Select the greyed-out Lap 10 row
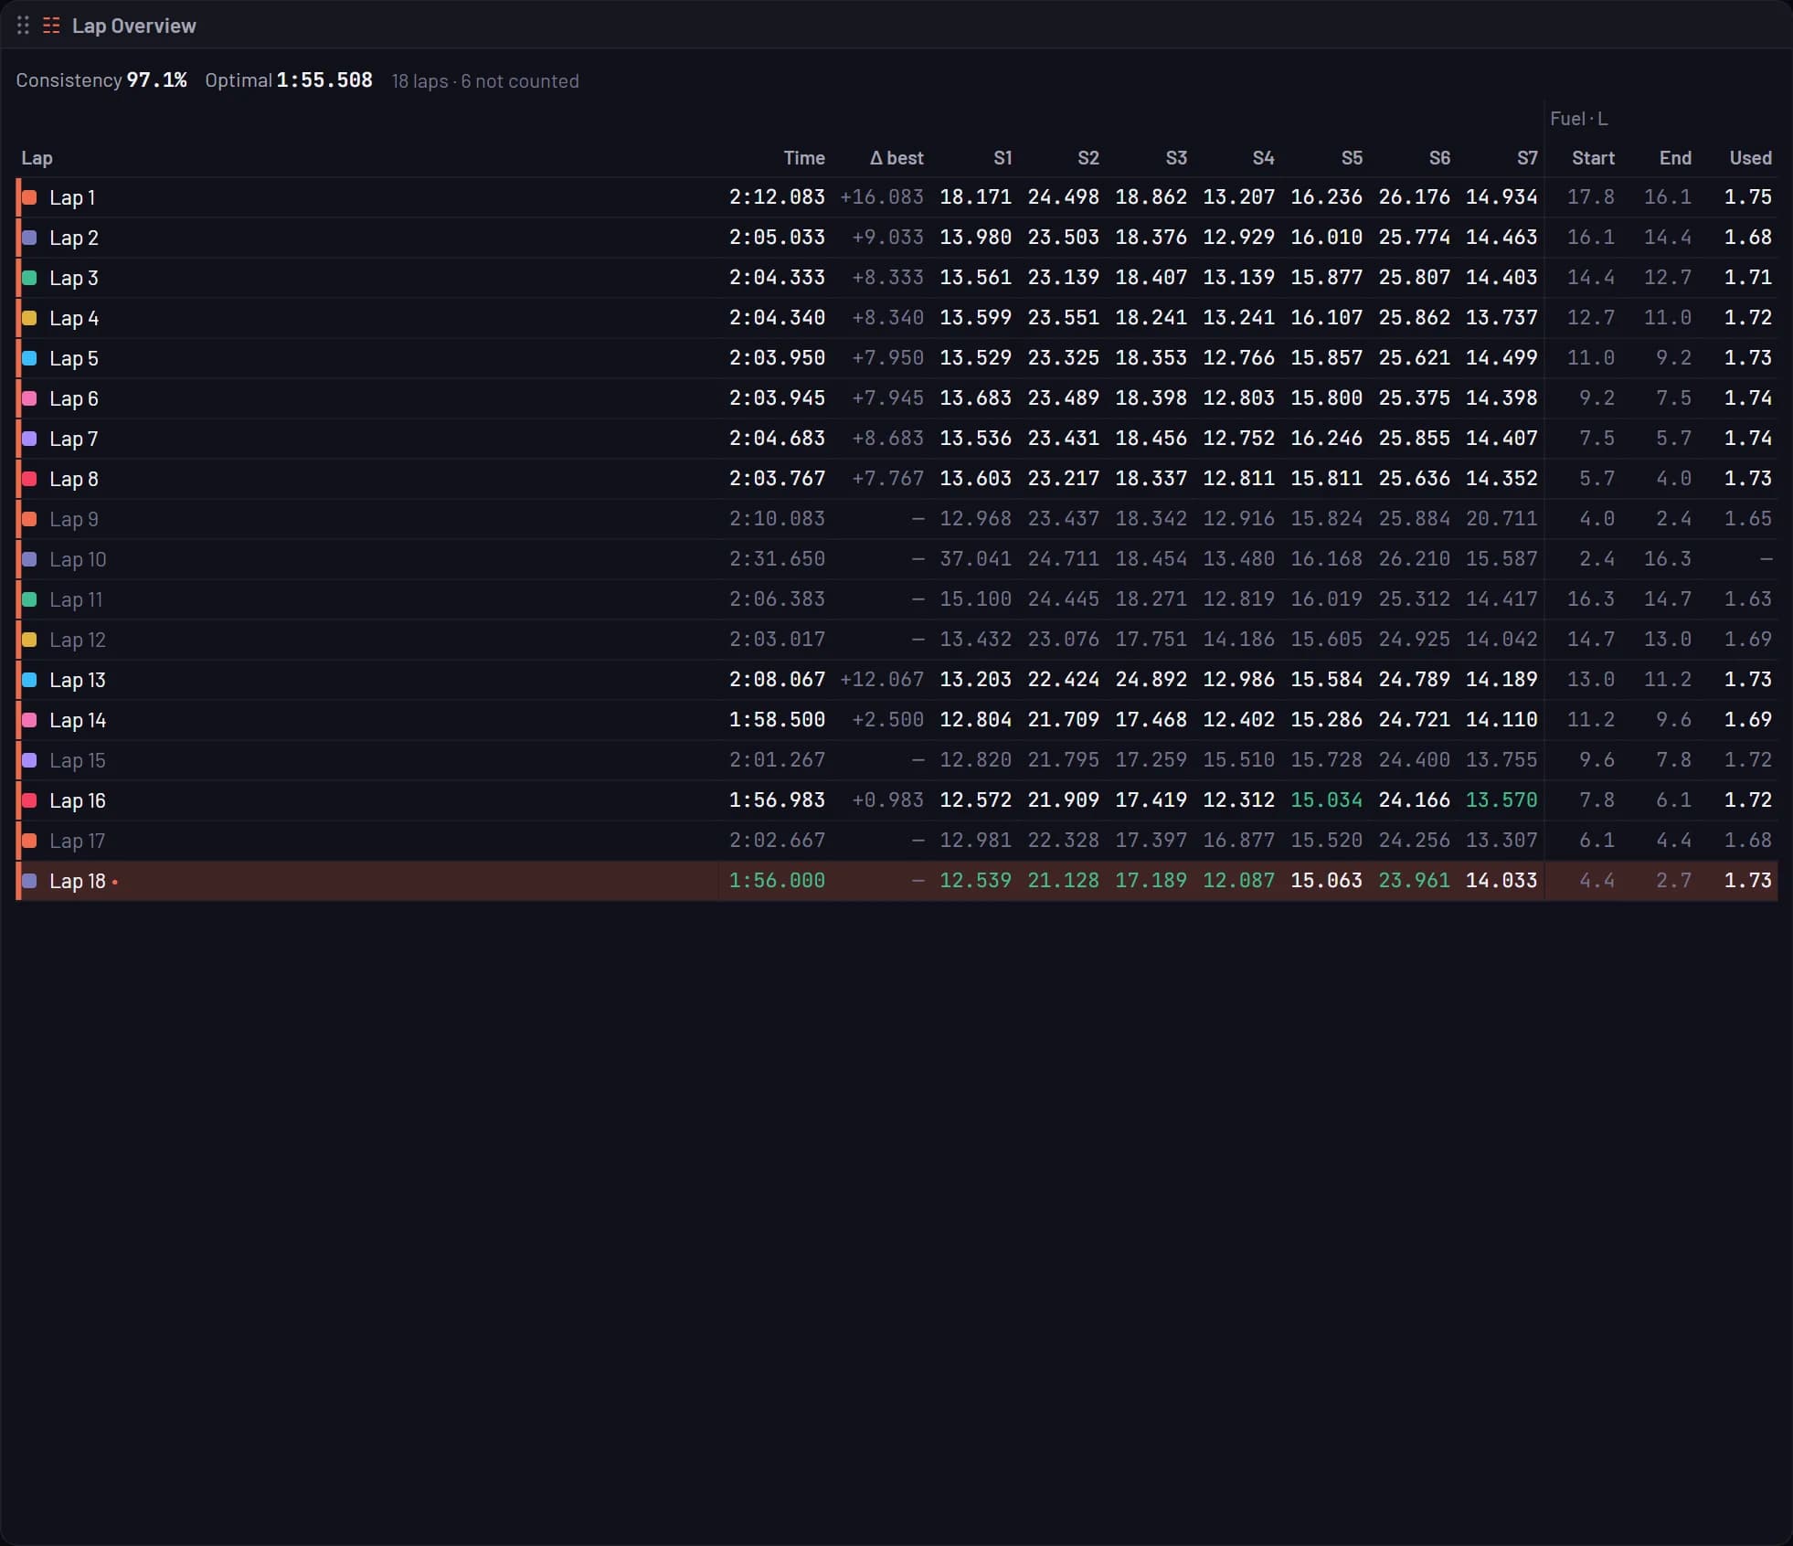Screen dimensions: 1793x1546 click(x=897, y=559)
